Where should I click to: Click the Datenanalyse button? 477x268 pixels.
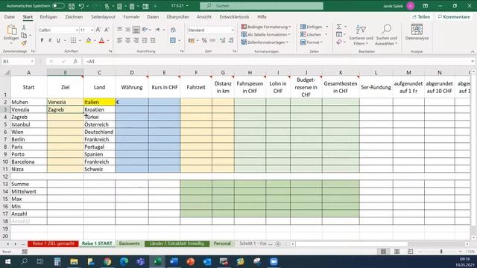pyautogui.click(x=417, y=32)
